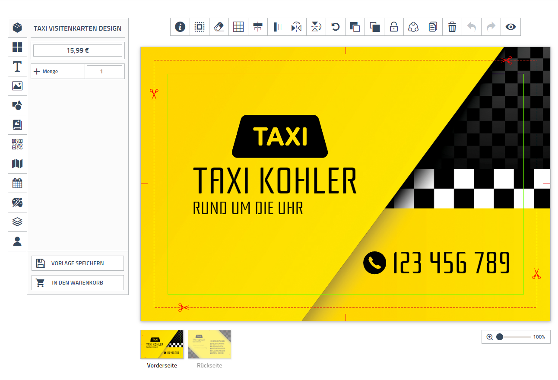Viewport: 558px width, 380px height.
Task: Switch to the Rückseite page
Action: 209,345
